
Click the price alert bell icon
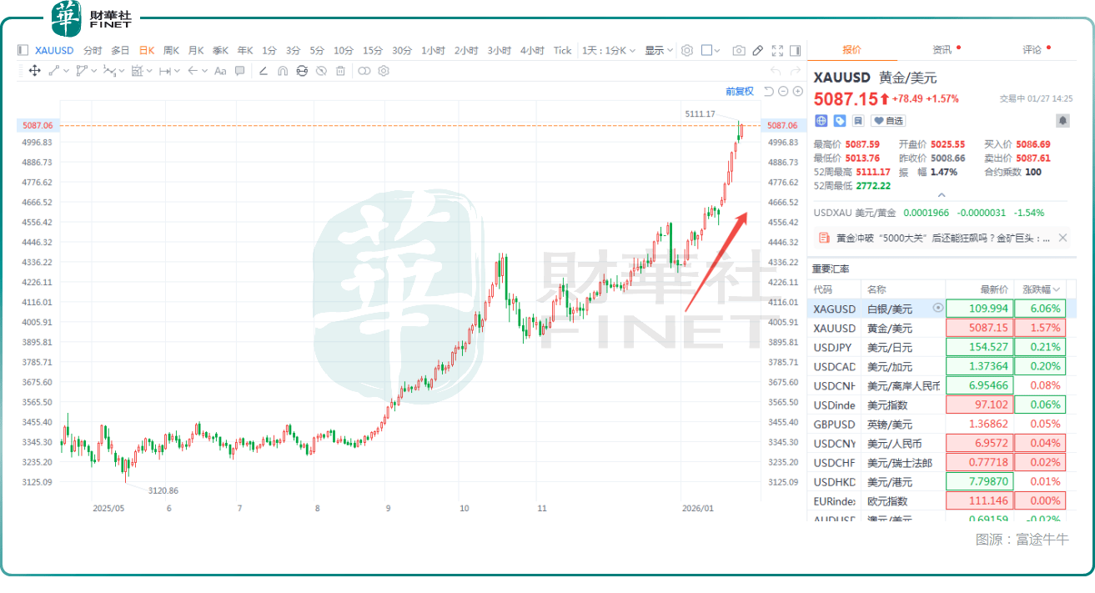pos(1062,120)
